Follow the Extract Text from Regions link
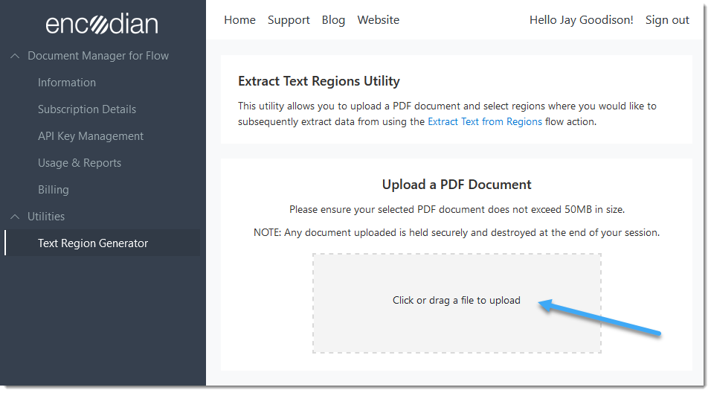711x393 pixels. (485, 121)
